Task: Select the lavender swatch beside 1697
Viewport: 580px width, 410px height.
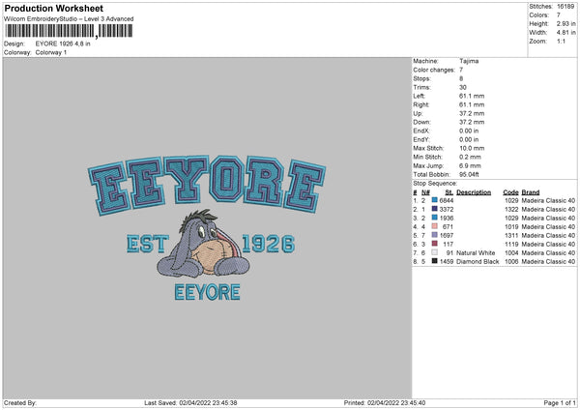Action: click(435, 235)
